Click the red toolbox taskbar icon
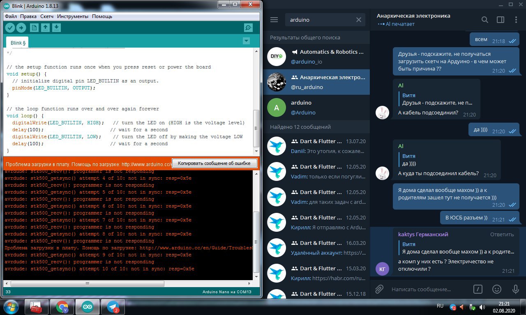Image resolution: width=526 pixels, height=315 pixels. (x=37, y=307)
